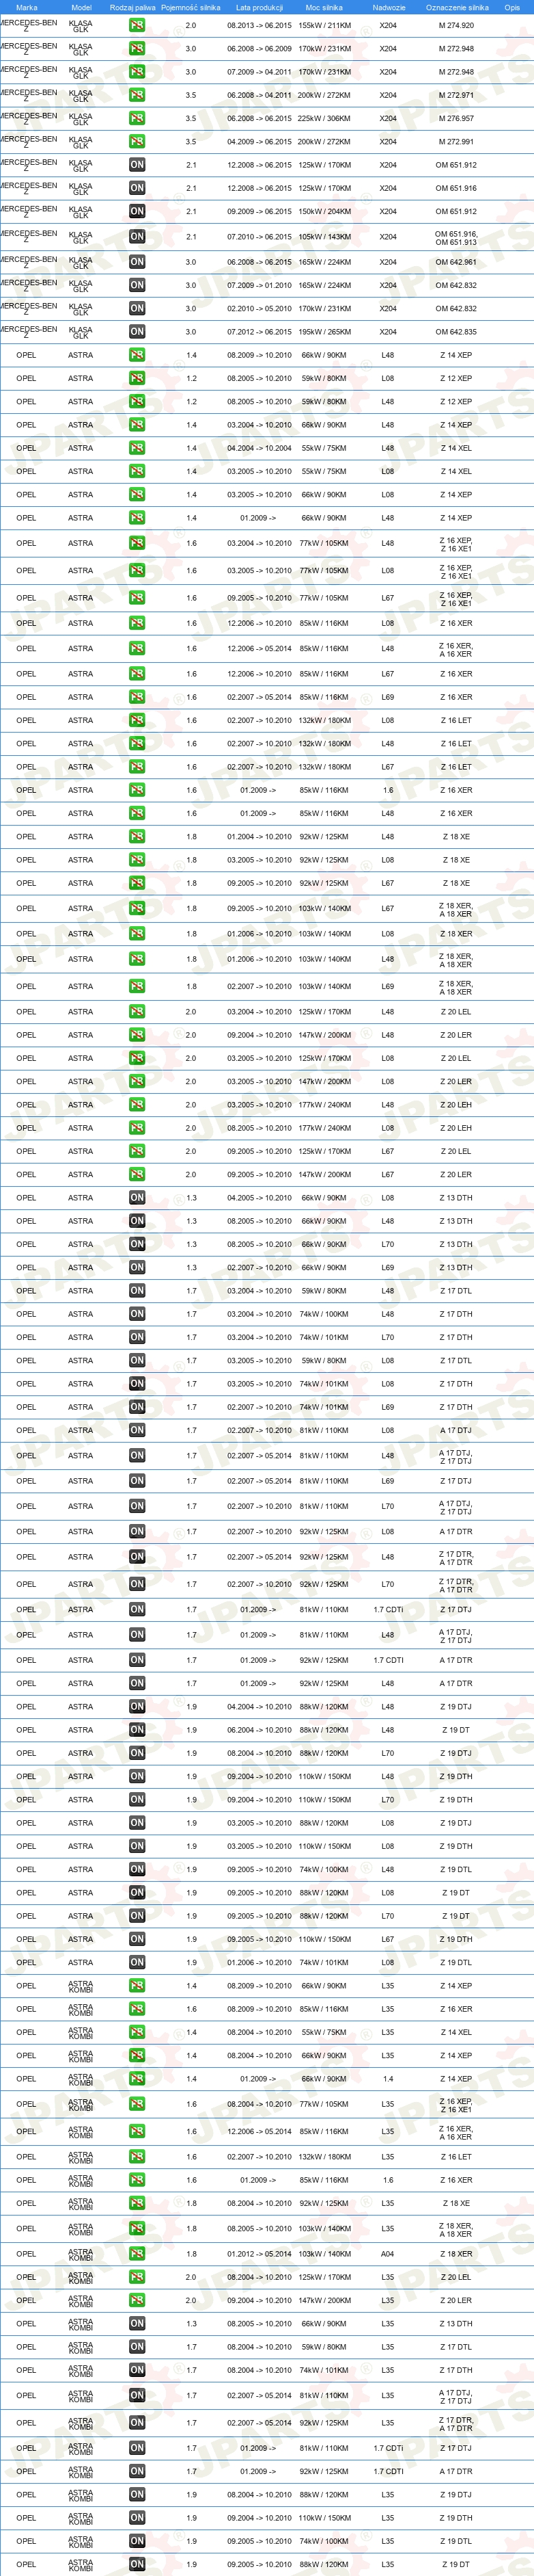Image resolution: width=534 pixels, height=2576 pixels.
Task: Click the Opis column header
Action: tap(512, 7)
